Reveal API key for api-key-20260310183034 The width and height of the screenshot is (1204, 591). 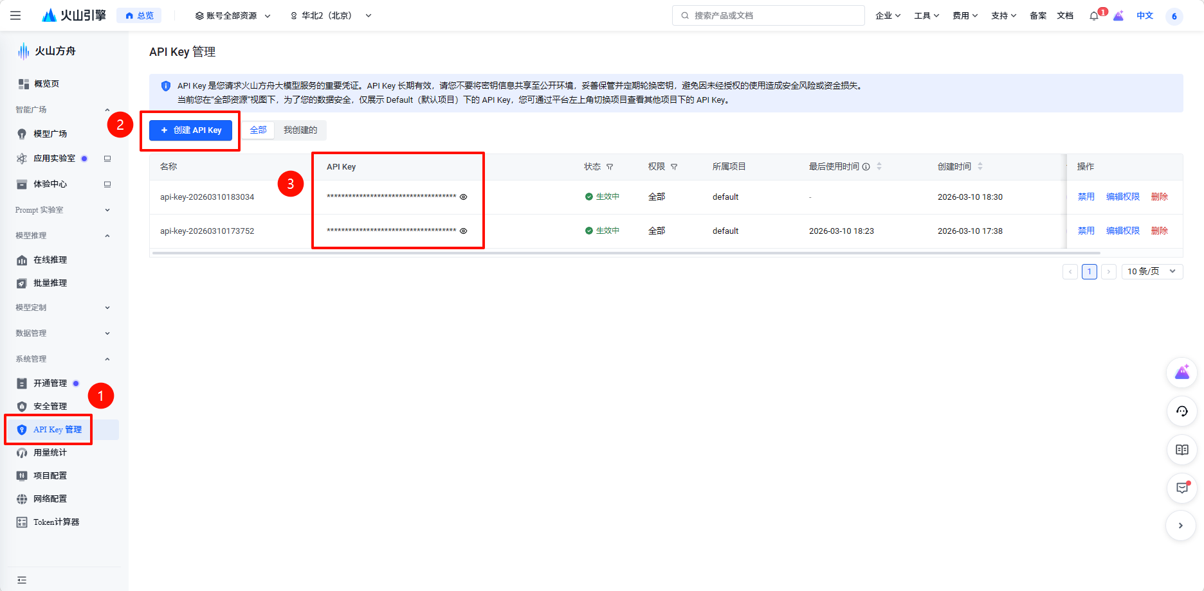coord(463,197)
